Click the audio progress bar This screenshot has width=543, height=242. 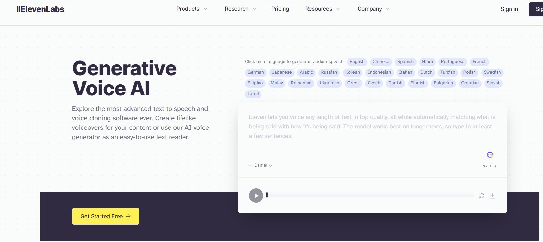point(370,196)
